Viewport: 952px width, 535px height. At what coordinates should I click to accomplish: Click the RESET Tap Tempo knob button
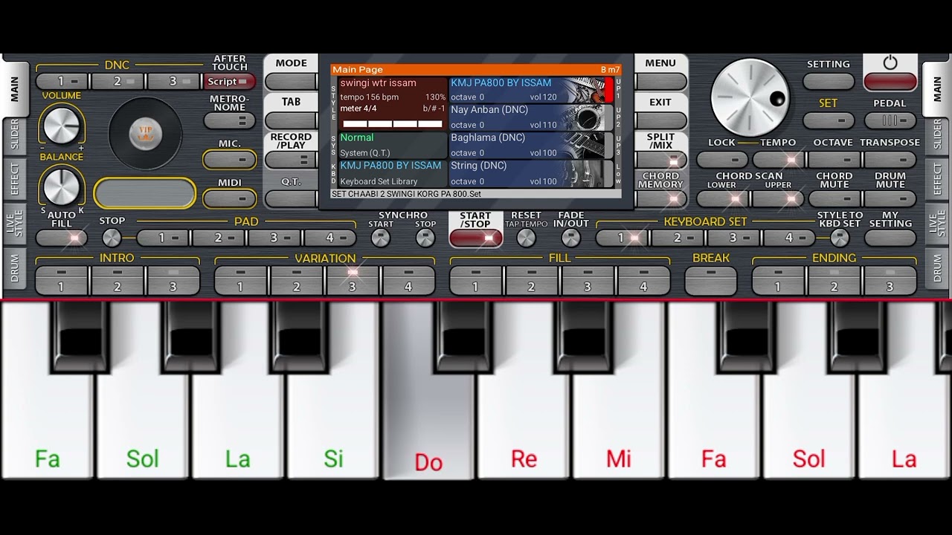click(526, 238)
